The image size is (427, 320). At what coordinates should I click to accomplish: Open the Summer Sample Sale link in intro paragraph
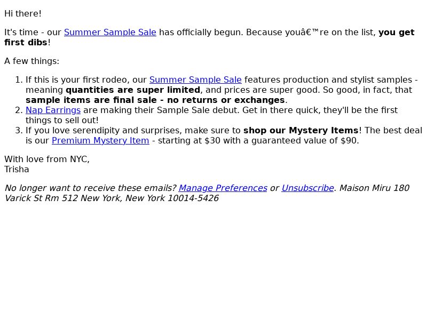(x=110, y=32)
